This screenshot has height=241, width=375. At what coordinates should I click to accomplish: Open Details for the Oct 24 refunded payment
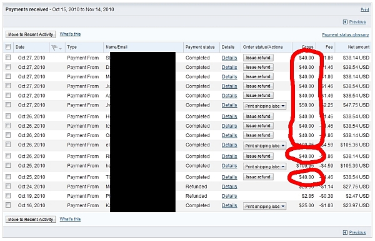(229, 187)
